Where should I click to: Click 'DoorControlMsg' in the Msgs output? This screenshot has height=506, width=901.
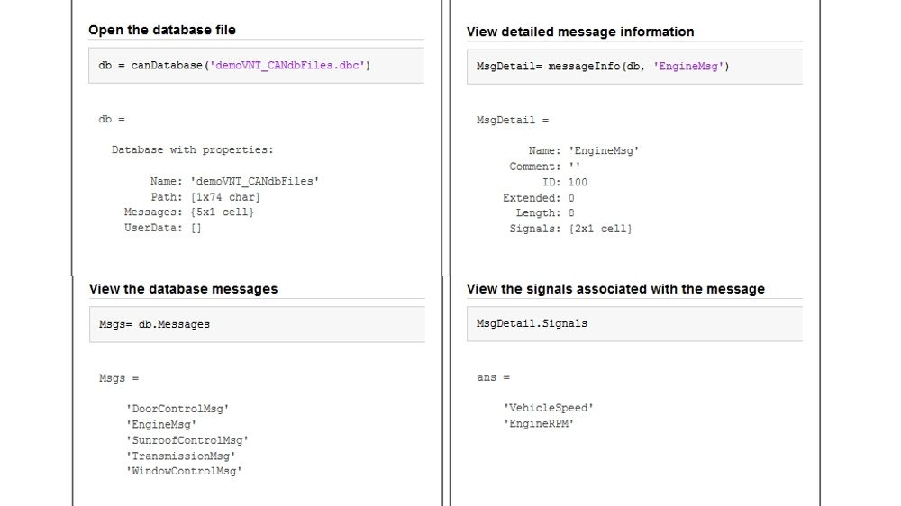pos(177,408)
